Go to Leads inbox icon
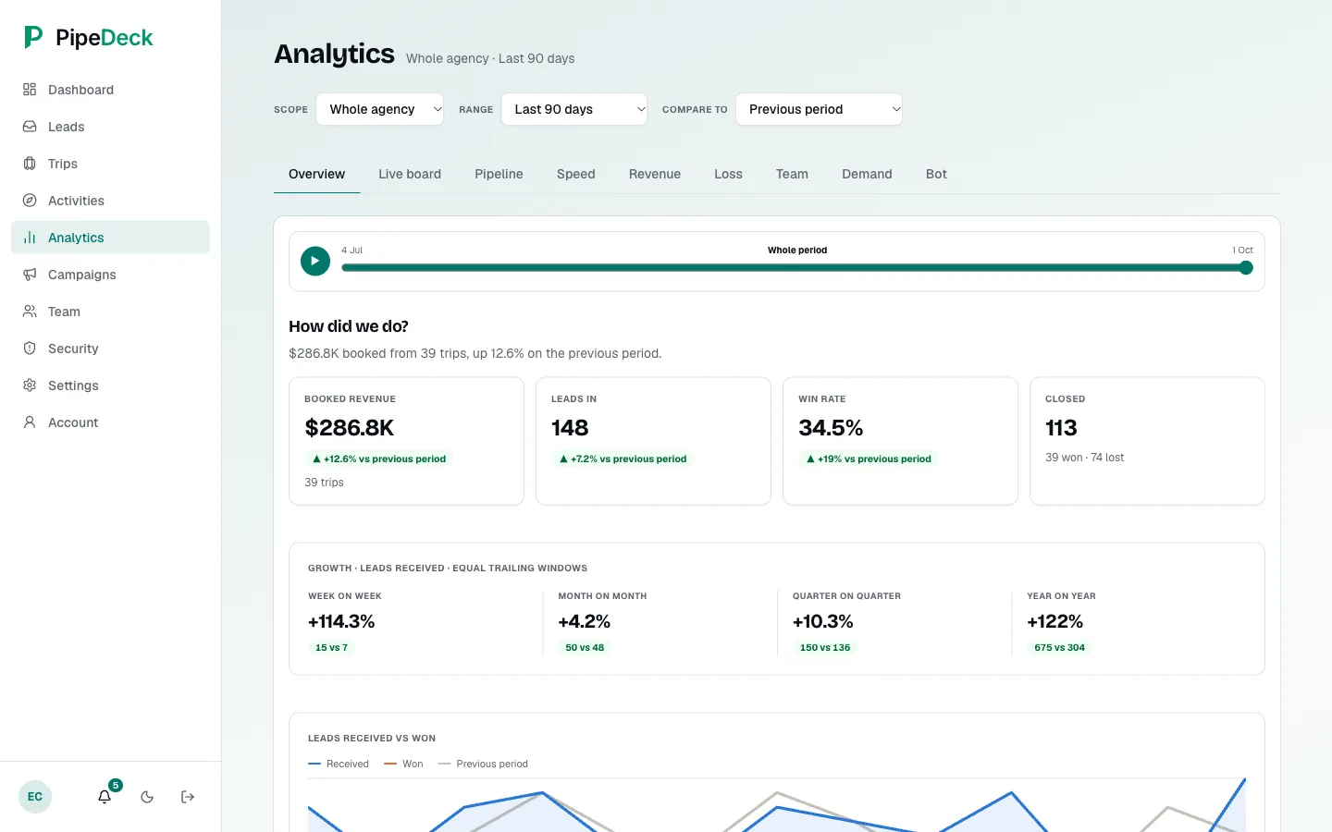Image resolution: width=1332 pixels, height=832 pixels. click(30, 127)
